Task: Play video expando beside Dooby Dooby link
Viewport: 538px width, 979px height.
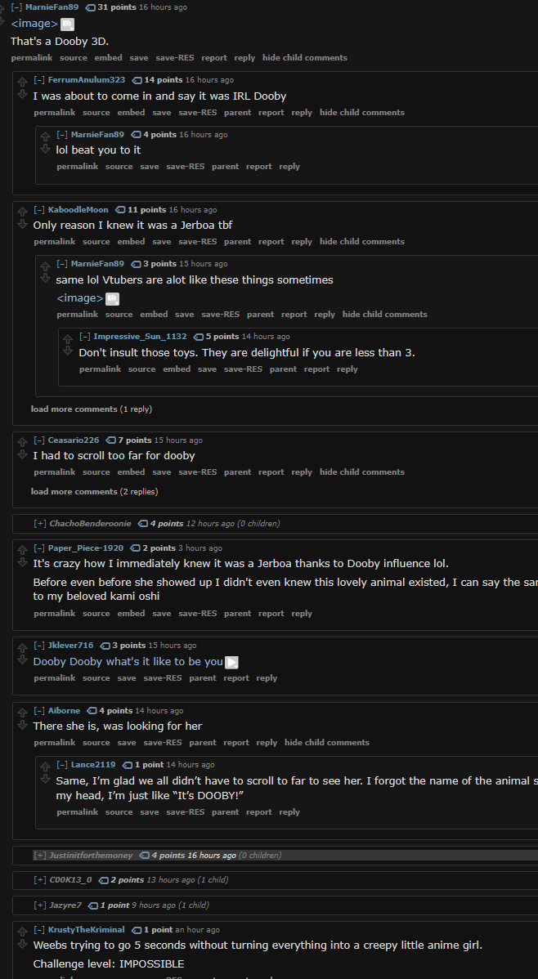Action: (232, 663)
